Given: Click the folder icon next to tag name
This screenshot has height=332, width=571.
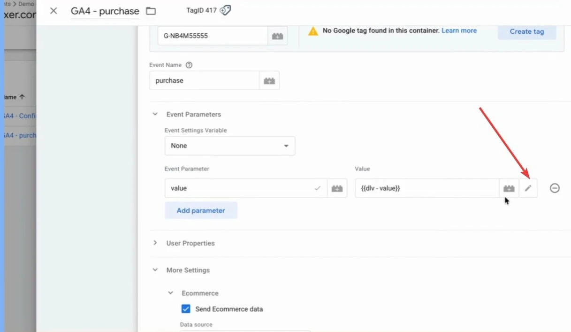Looking at the screenshot, I should point(151,11).
